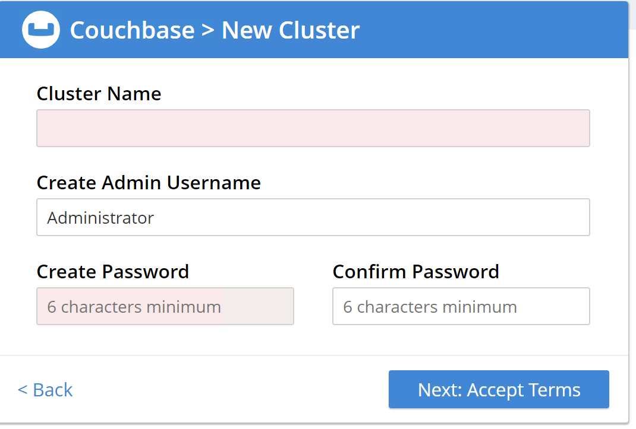Click the divider line above footer buttons
636x429 pixels.
click(x=314, y=355)
